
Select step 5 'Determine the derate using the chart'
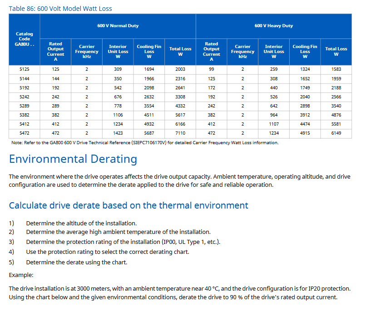click(x=76, y=262)
